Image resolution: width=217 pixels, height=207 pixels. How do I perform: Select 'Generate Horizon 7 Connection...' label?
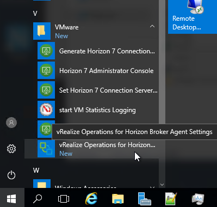coord(107,51)
